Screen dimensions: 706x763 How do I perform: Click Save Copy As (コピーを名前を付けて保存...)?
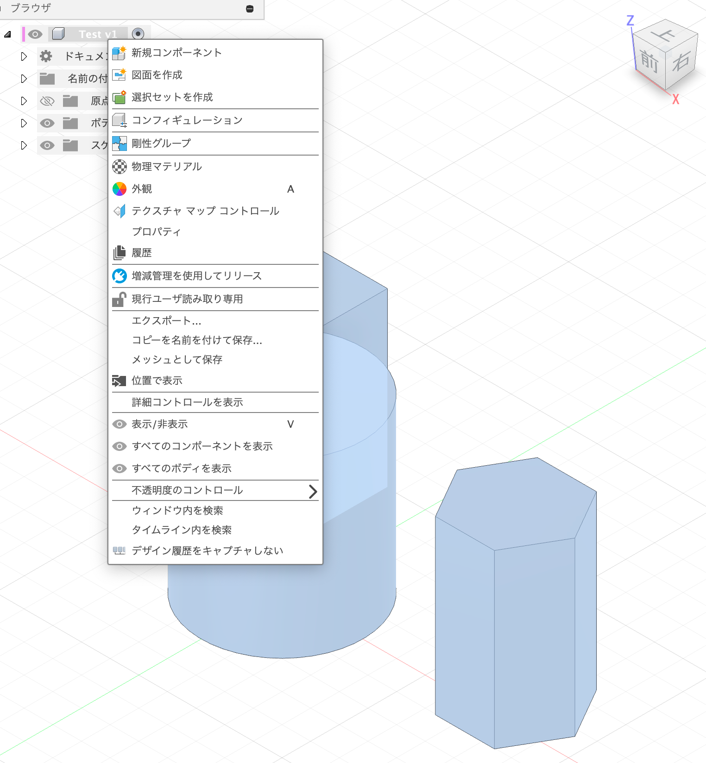pos(197,340)
